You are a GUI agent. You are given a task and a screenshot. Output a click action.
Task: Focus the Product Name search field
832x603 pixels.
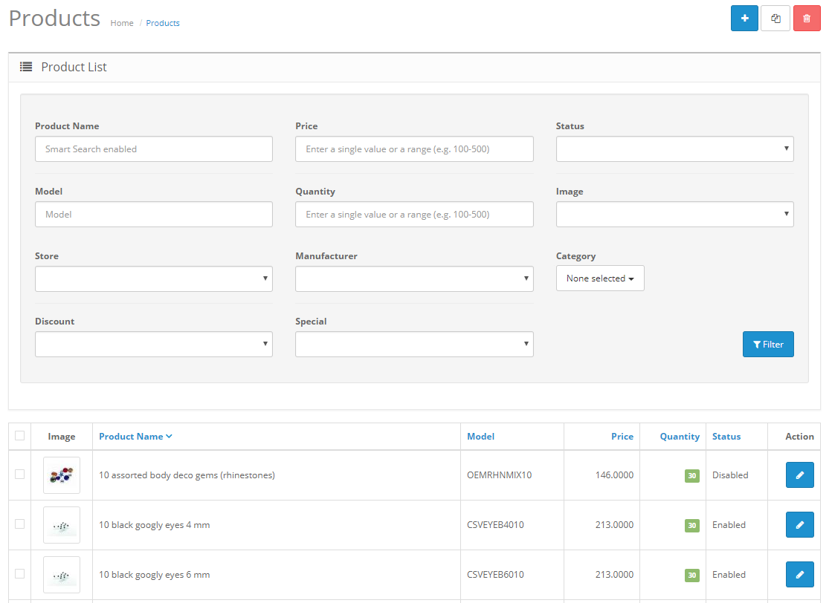(154, 149)
